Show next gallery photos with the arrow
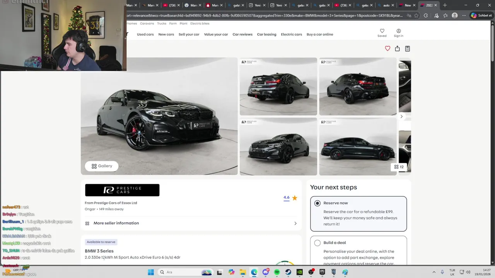The height and width of the screenshot is (278, 495). tap(401, 116)
